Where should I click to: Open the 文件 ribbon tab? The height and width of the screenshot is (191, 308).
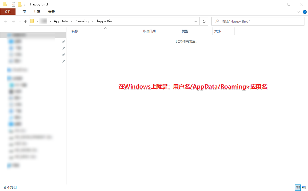8,12
